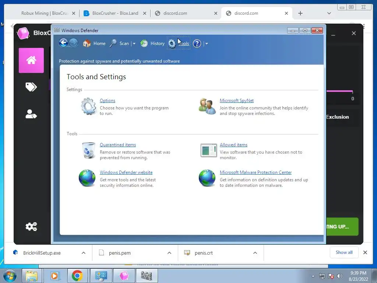Close the Robux Mining tab
The height and width of the screenshot is (283, 377).
pyautogui.click(x=74, y=14)
